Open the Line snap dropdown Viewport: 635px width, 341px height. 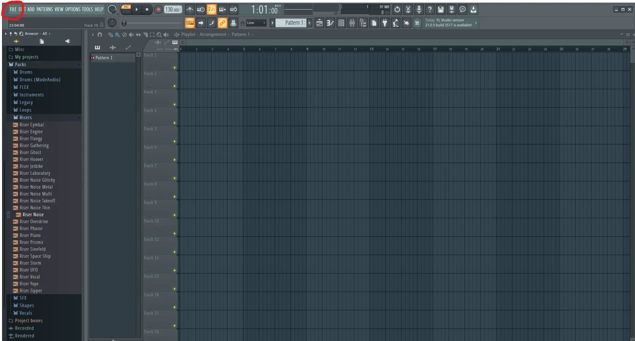(x=257, y=23)
